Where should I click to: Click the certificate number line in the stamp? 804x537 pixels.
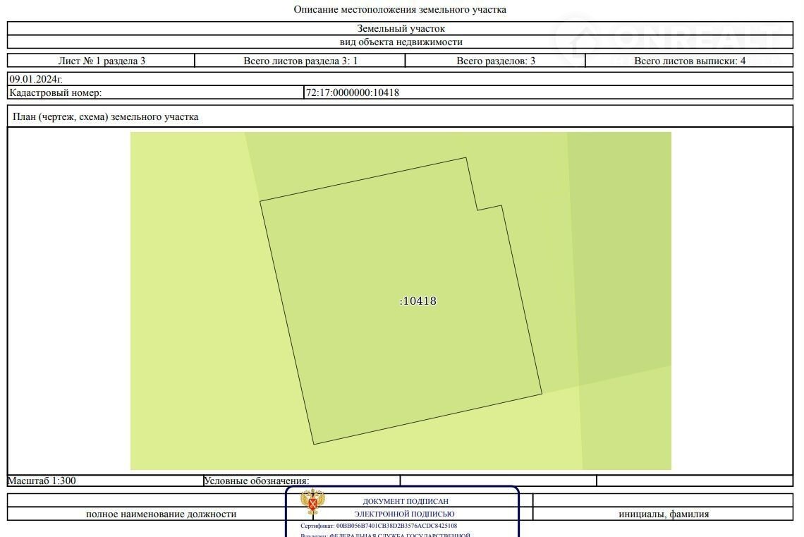(379, 526)
